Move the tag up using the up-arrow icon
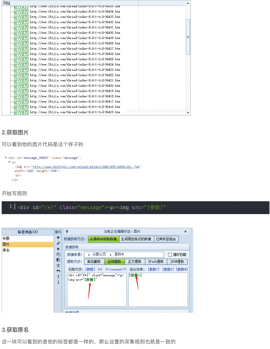 coord(58,277)
